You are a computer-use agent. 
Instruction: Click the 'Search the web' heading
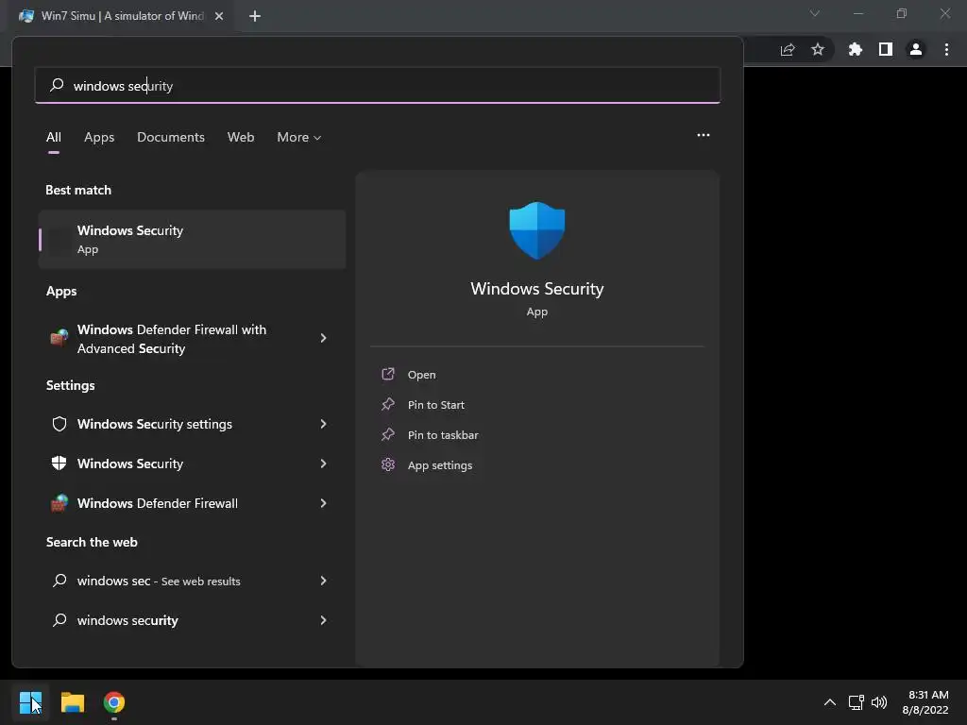[x=92, y=542]
